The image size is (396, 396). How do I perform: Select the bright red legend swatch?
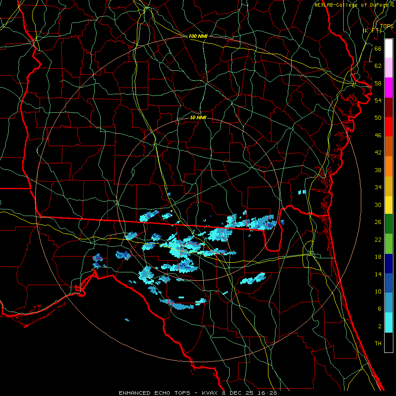389,127
